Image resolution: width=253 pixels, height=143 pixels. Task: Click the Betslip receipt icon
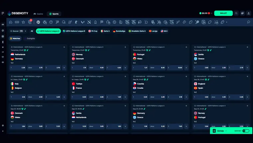coord(214,131)
